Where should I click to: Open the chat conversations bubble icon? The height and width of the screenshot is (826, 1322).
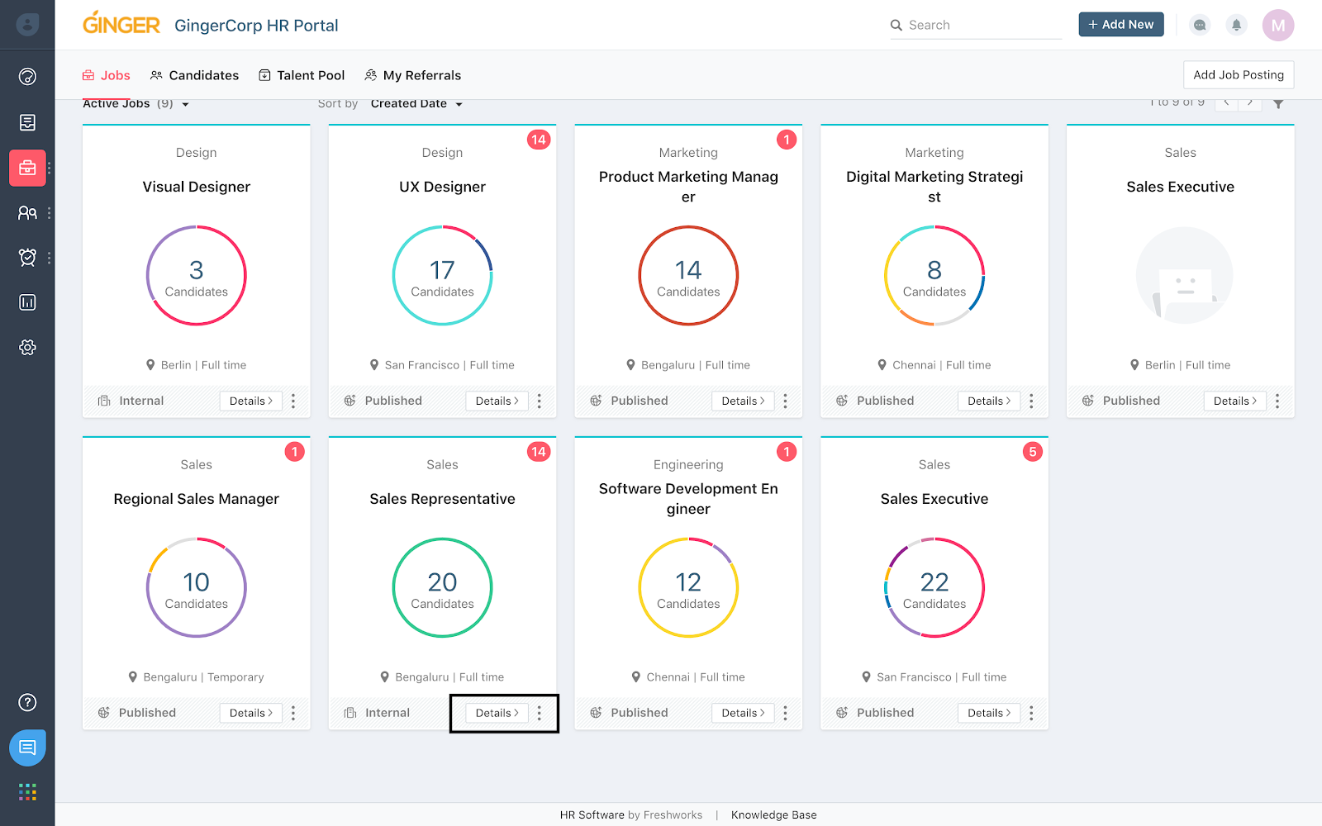(1199, 25)
